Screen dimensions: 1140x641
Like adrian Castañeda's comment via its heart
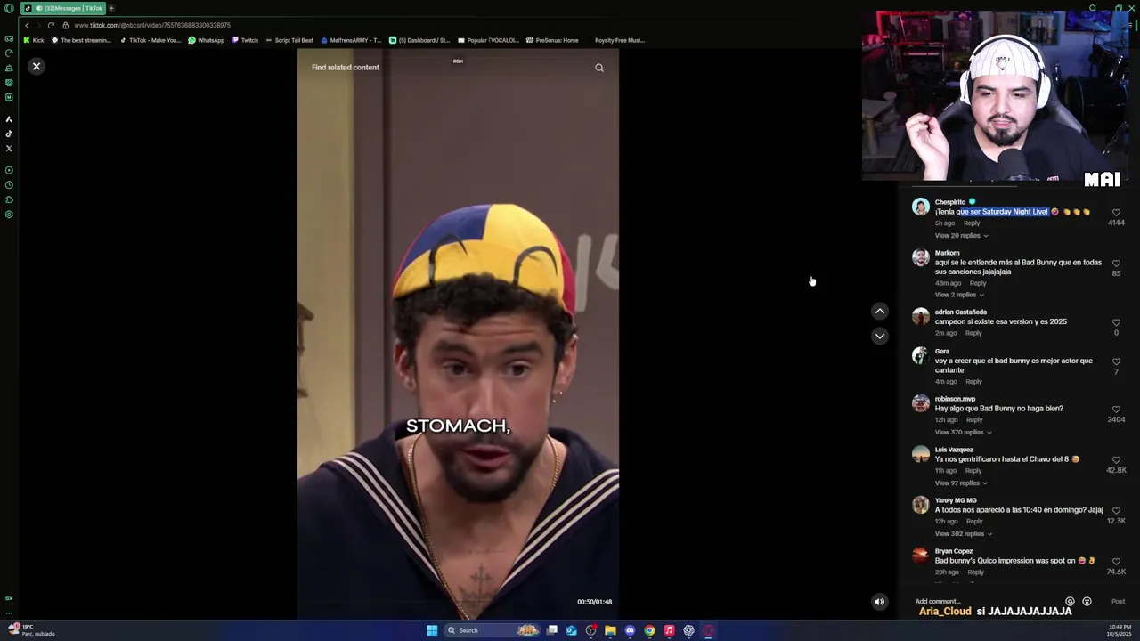pos(1116,323)
